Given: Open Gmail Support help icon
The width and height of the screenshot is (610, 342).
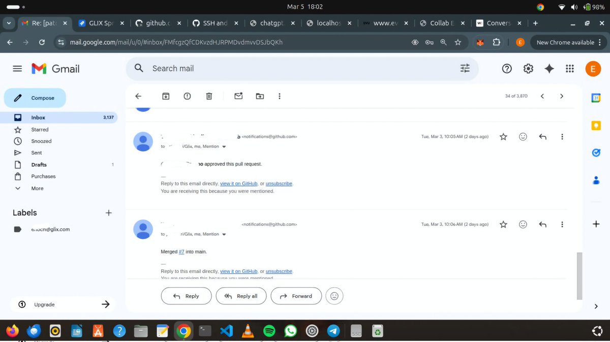Looking at the screenshot, I should click(507, 69).
